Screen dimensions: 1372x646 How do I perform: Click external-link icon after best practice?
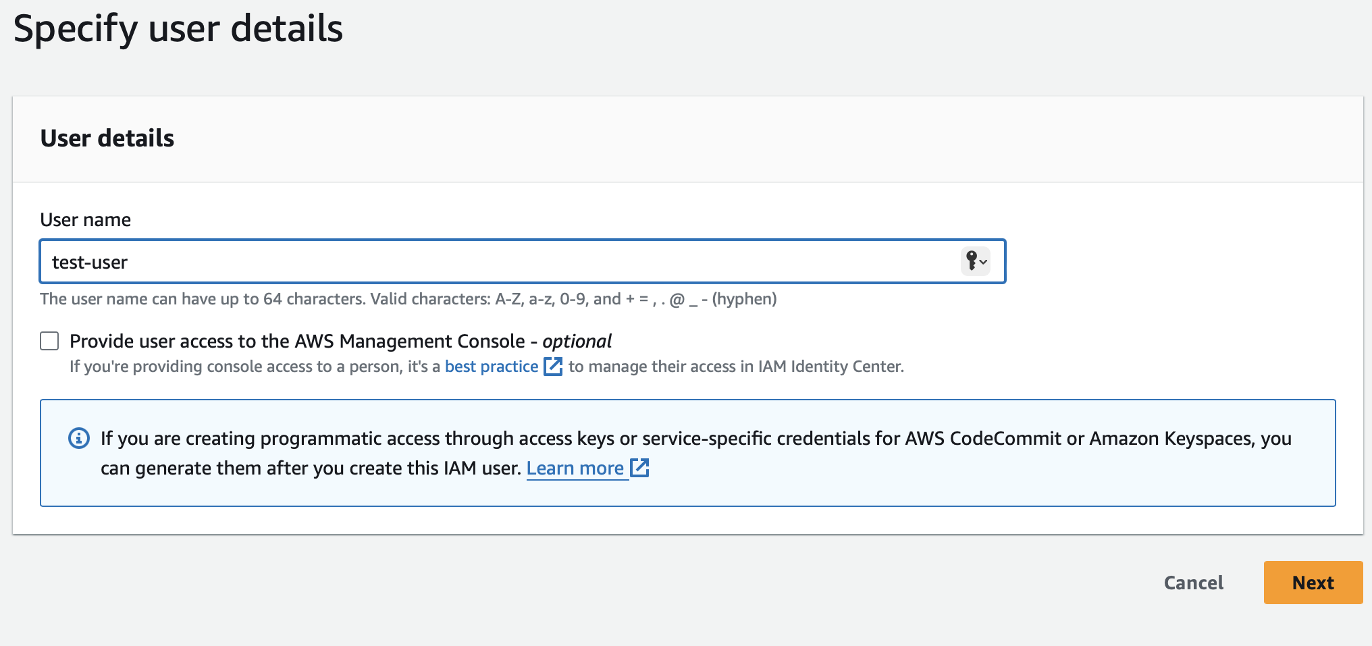click(553, 367)
